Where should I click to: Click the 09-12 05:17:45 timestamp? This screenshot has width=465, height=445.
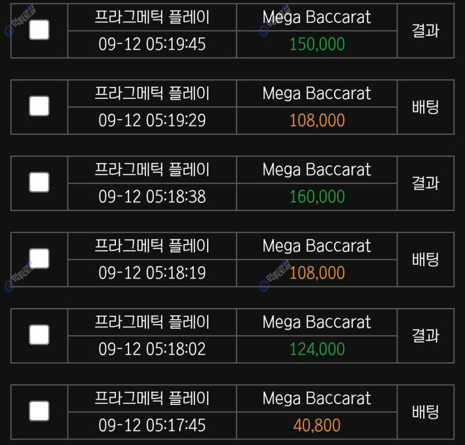152,426
